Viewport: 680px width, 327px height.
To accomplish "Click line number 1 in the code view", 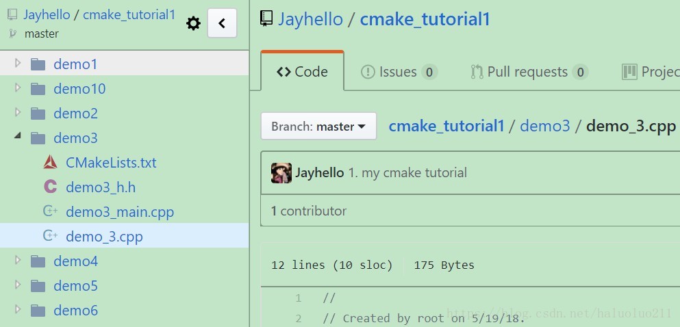I will coord(299,298).
